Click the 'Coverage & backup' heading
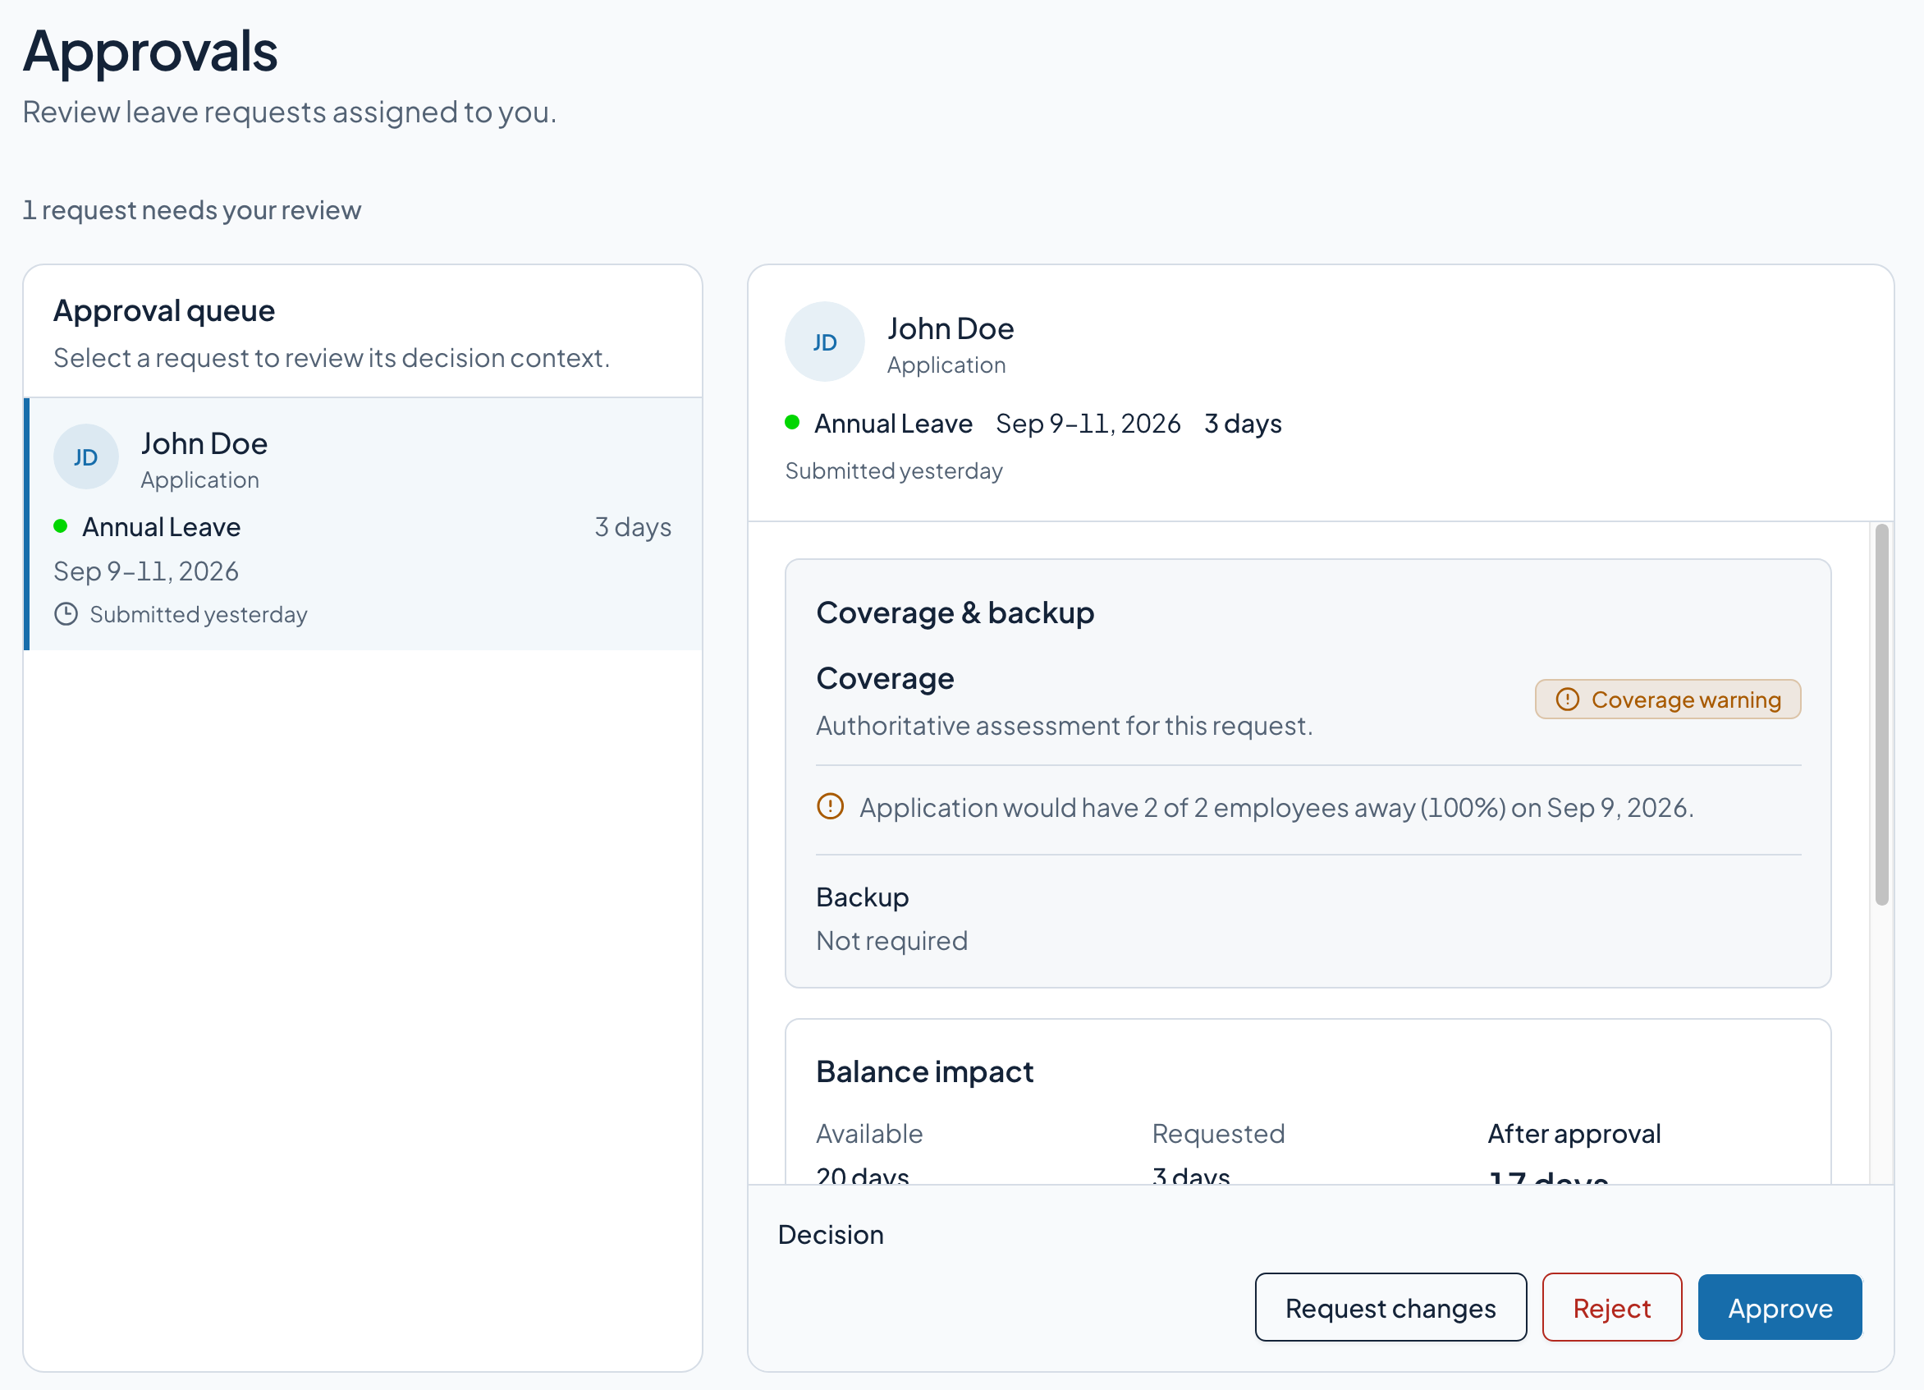 (x=955, y=612)
